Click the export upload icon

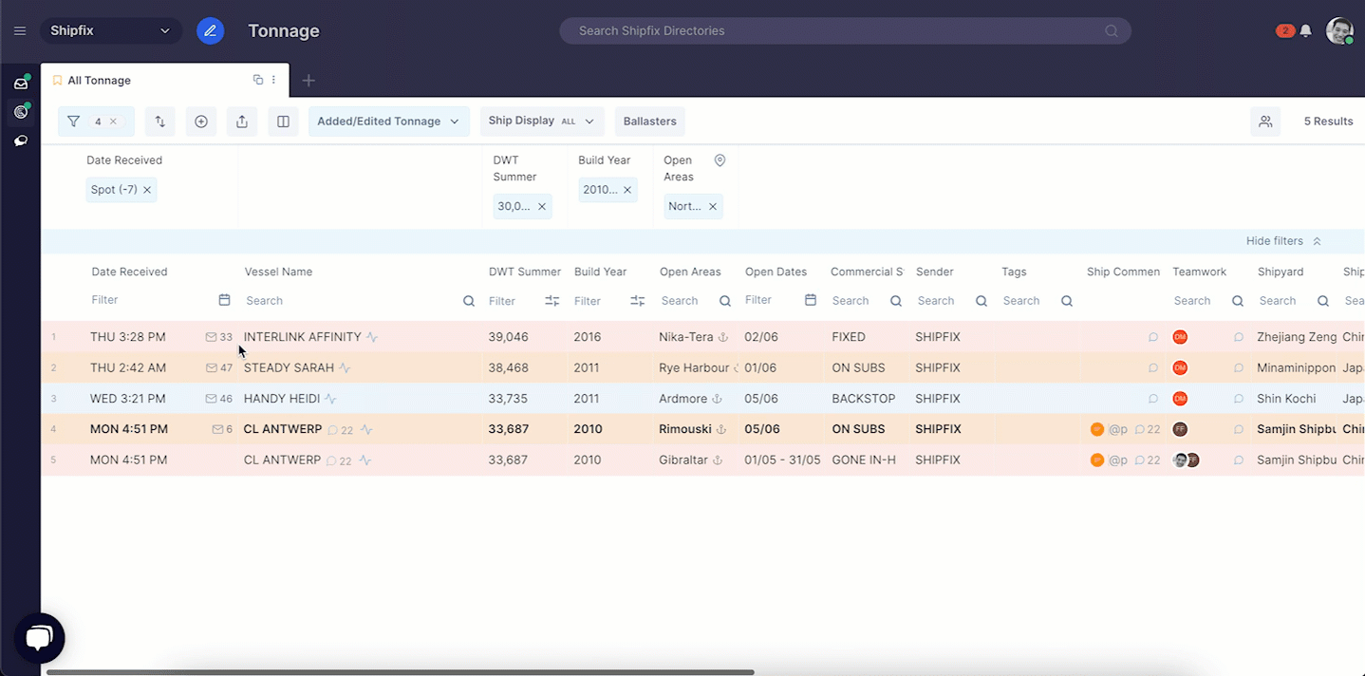pyautogui.click(x=241, y=122)
